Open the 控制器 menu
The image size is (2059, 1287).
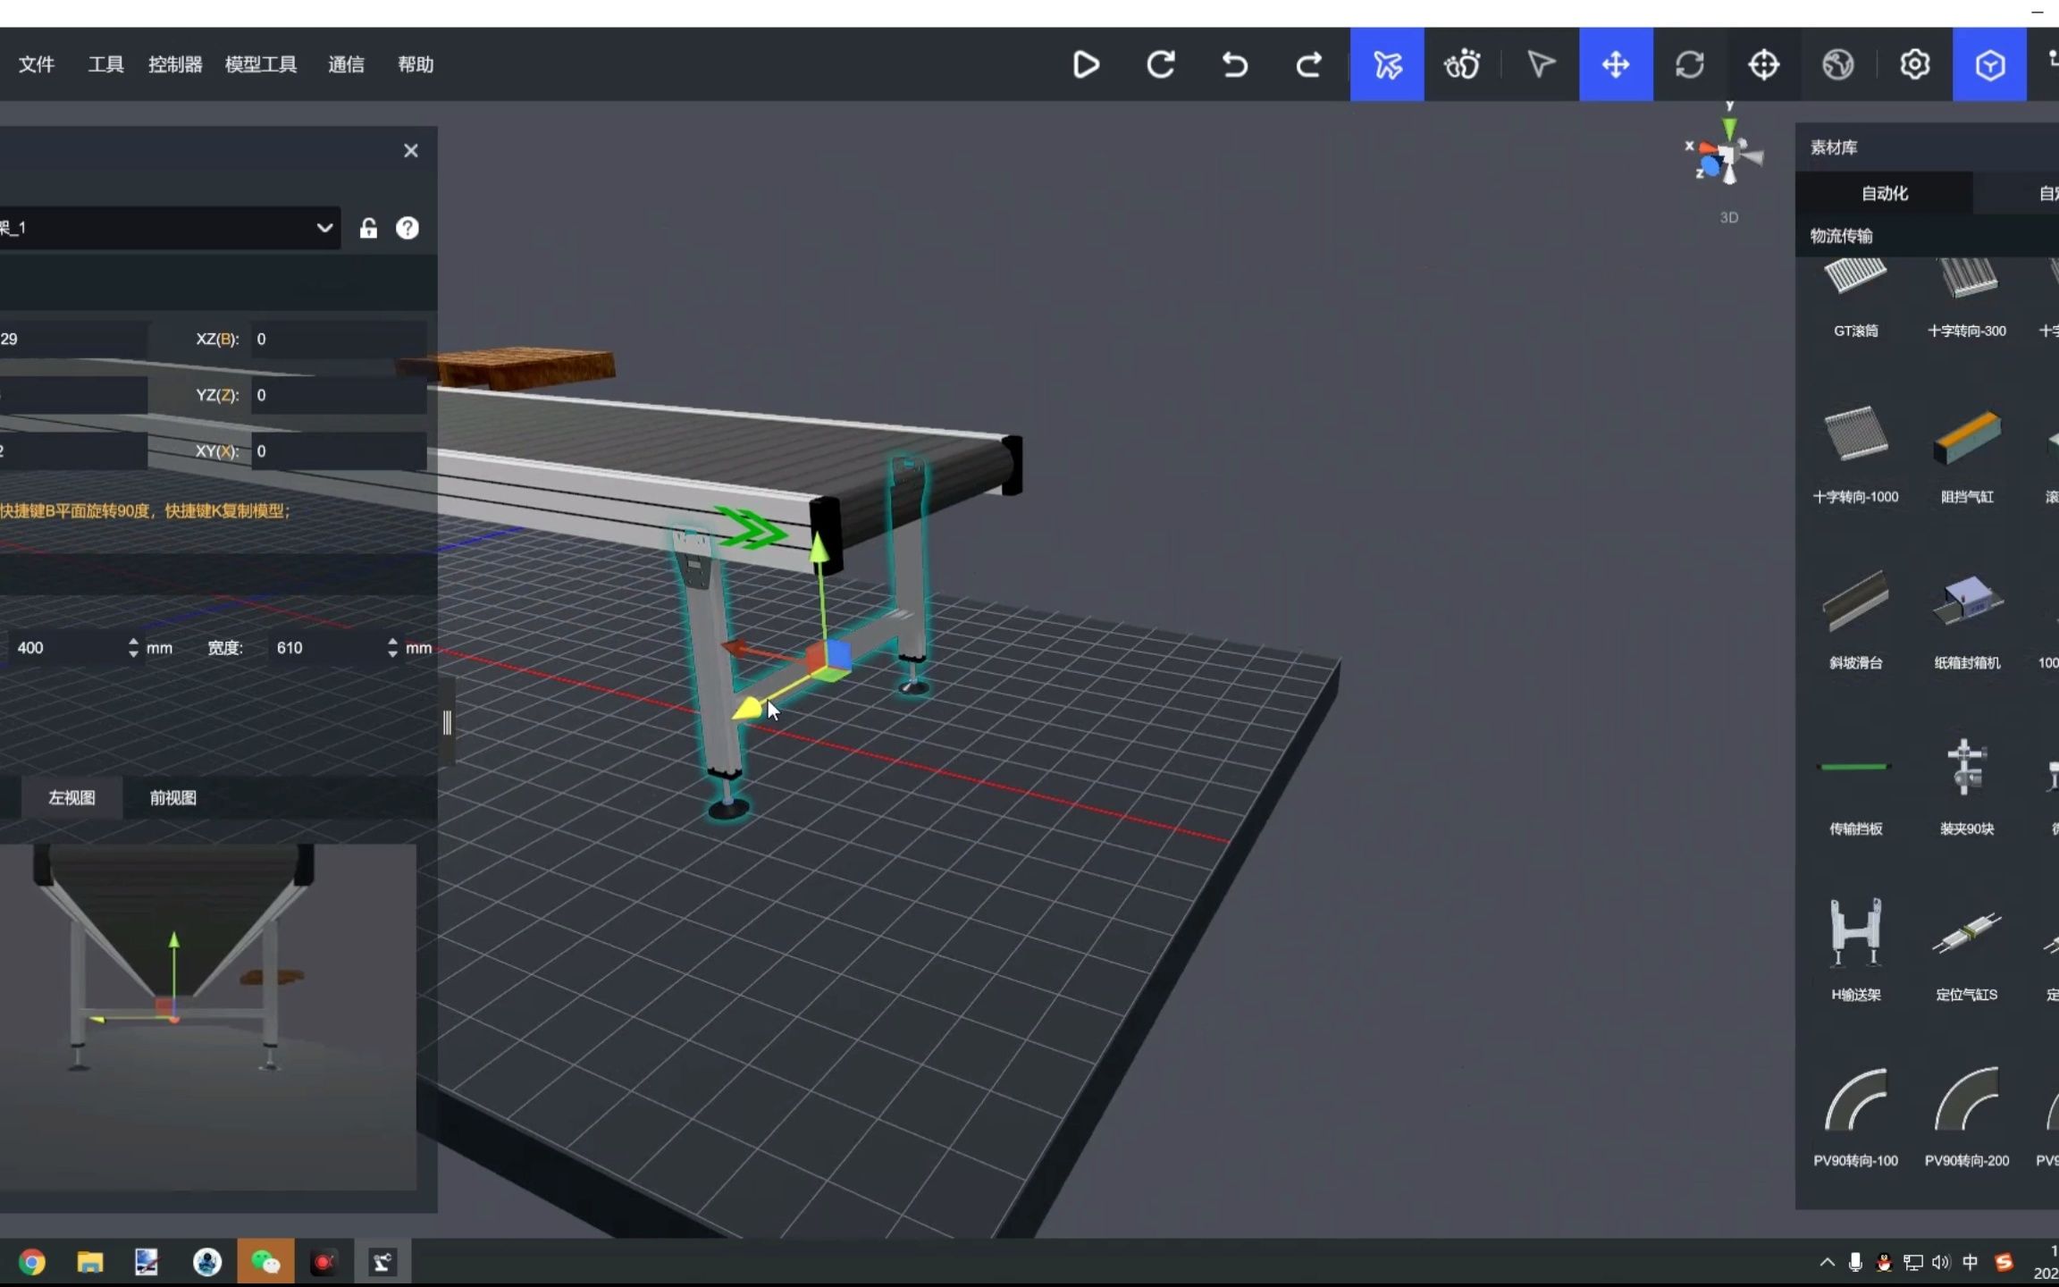click(x=175, y=64)
